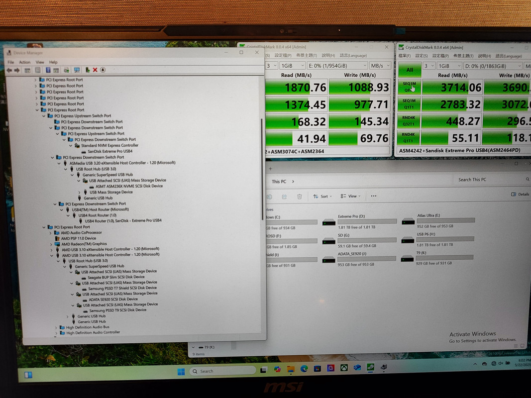Open 1GiB test size dropdown in right CrystalDiskMark
The image size is (531, 398).
point(449,66)
